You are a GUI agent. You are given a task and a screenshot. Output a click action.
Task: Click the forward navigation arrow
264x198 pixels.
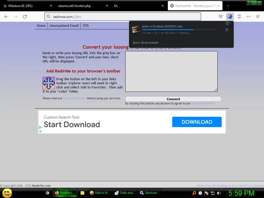tap(15, 17)
